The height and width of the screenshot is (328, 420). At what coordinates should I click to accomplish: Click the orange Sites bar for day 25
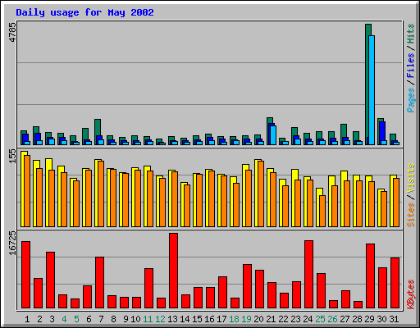pos(322,211)
